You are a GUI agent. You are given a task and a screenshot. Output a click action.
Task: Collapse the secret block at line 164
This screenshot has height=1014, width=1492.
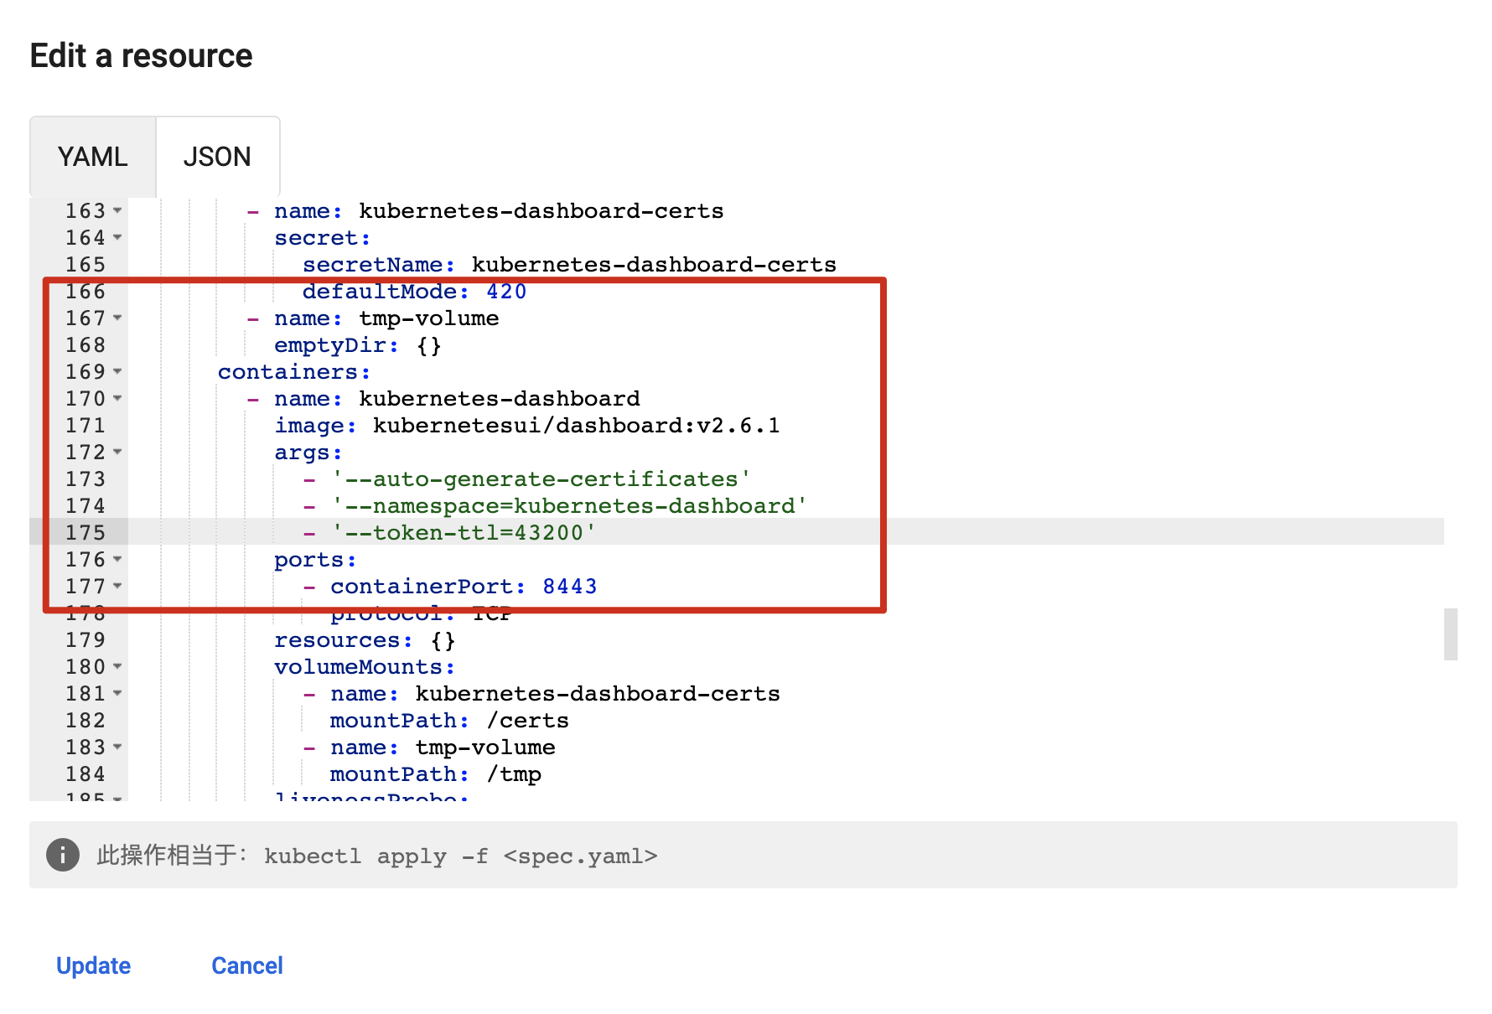(x=117, y=237)
